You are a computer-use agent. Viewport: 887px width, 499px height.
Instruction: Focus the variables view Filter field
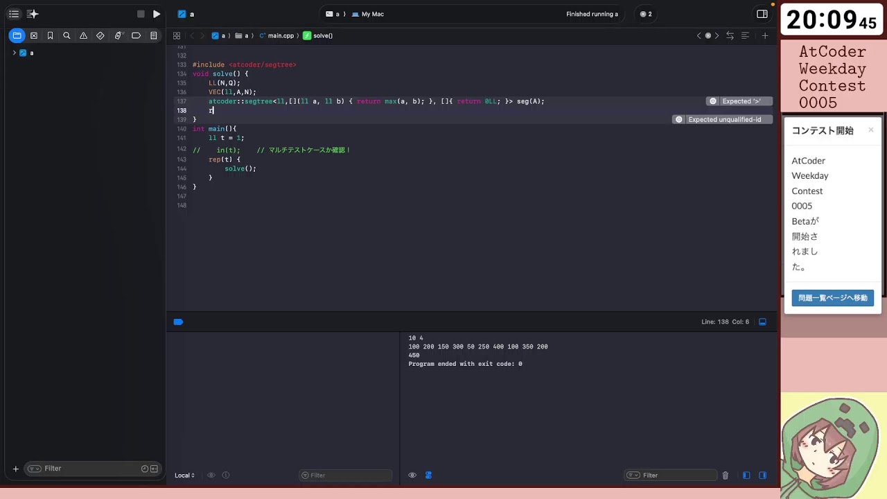346,475
